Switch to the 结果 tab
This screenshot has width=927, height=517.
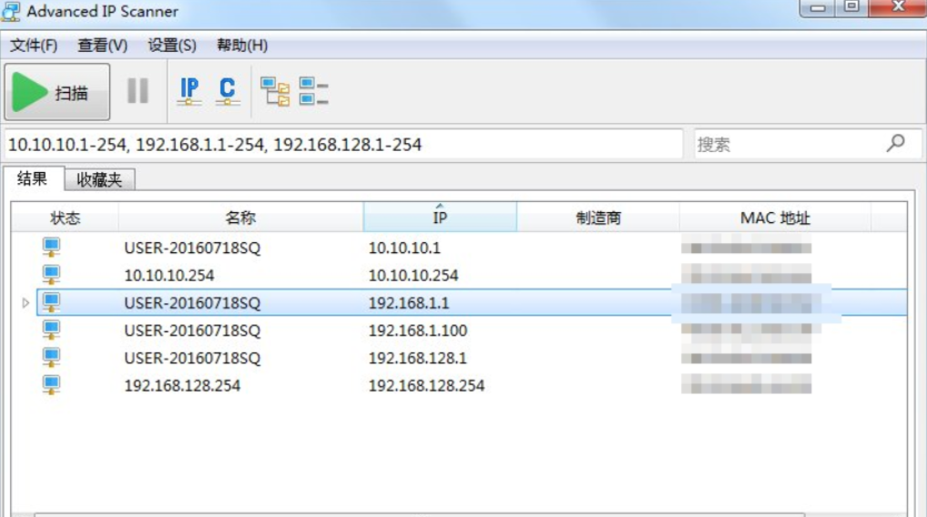[33, 178]
